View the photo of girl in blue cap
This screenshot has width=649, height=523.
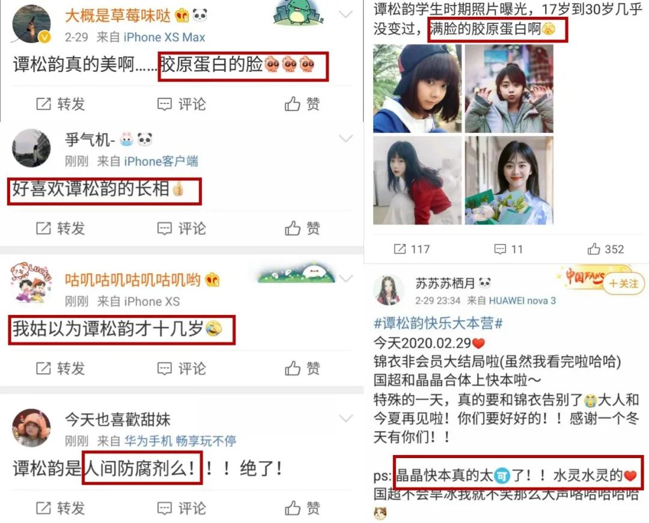click(x=417, y=88)
